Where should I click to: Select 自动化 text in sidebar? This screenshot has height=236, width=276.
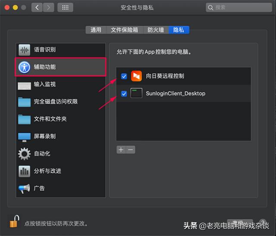42,154
